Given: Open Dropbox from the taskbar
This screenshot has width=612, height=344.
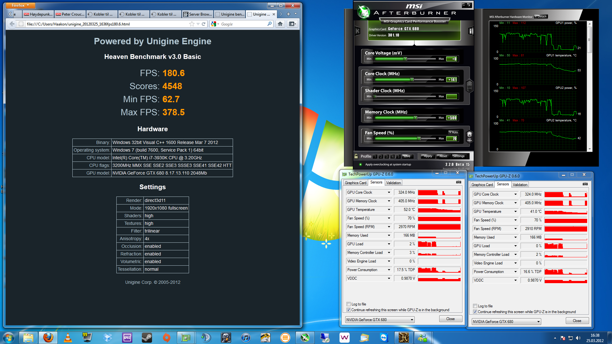Looking at the screenshot, I should (x=107, y=337).
